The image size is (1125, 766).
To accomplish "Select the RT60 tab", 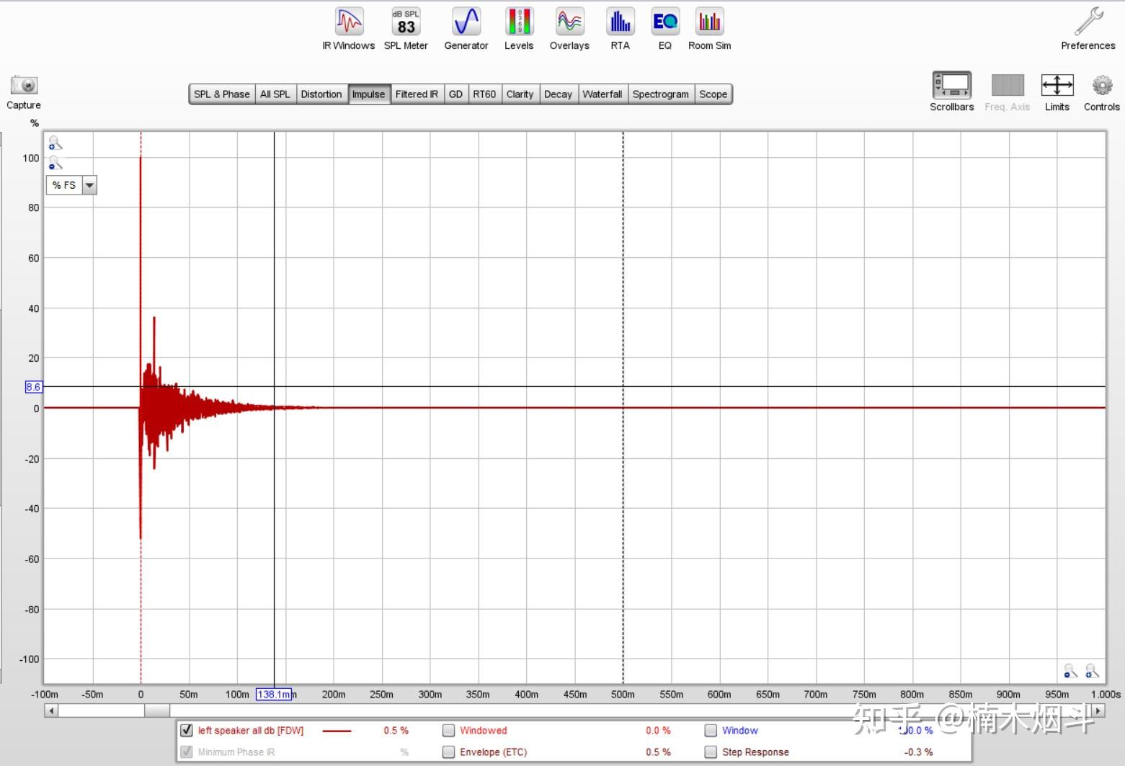I will tap(484, 94).
